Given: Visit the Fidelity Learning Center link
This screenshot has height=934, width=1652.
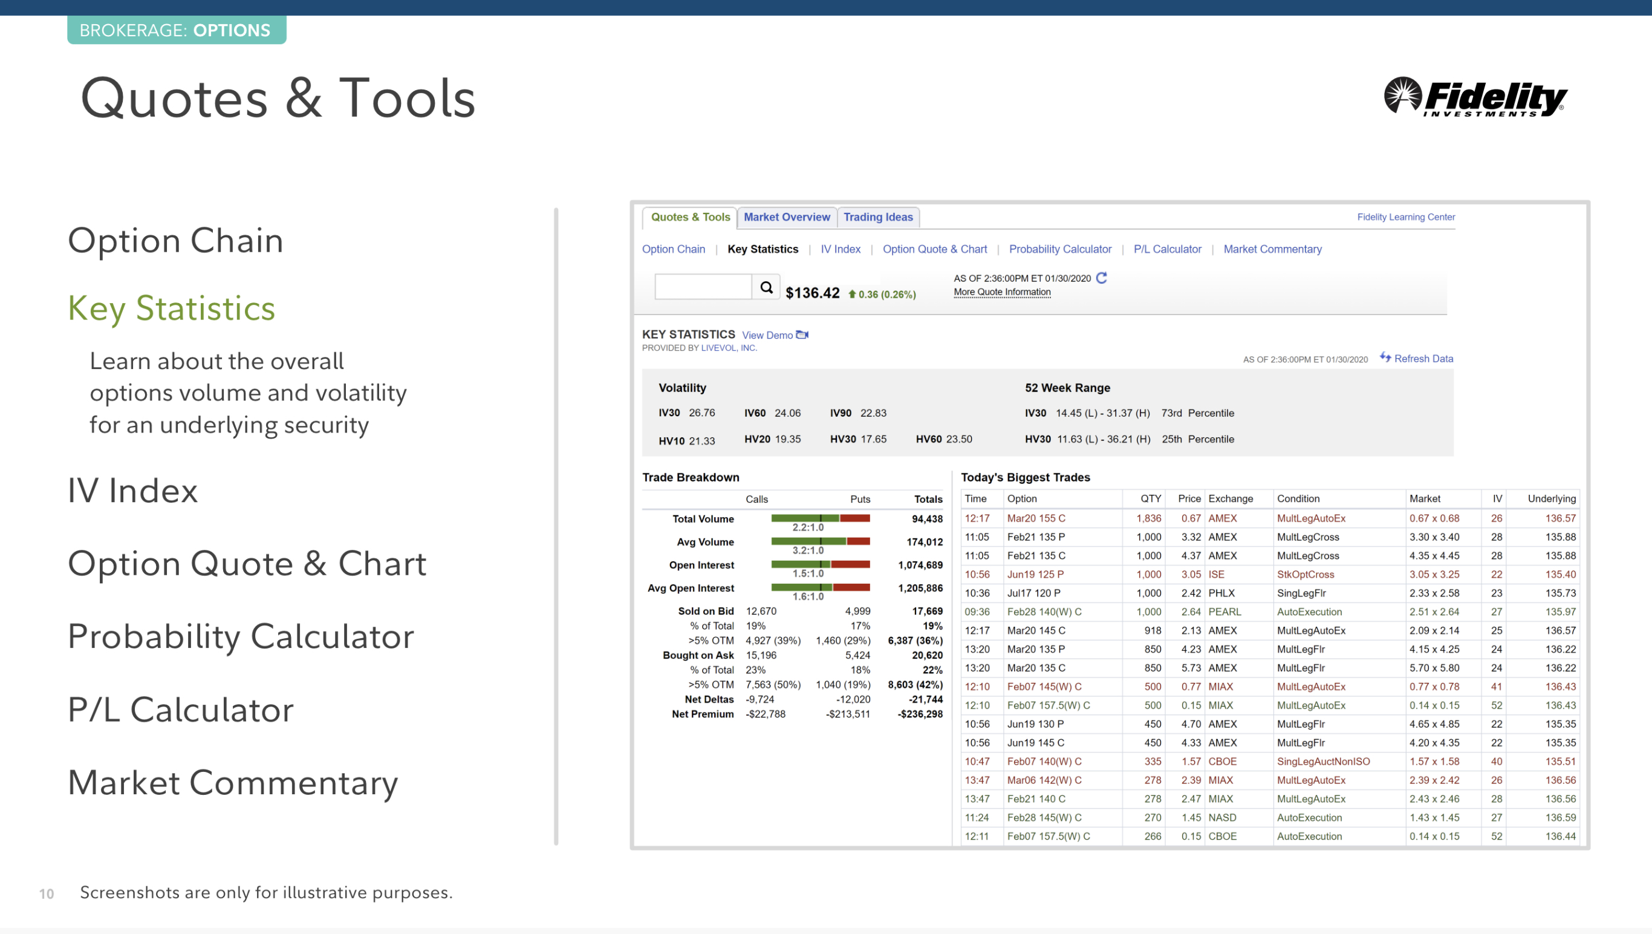Looking at the screenshot, I should point(1406,217).
